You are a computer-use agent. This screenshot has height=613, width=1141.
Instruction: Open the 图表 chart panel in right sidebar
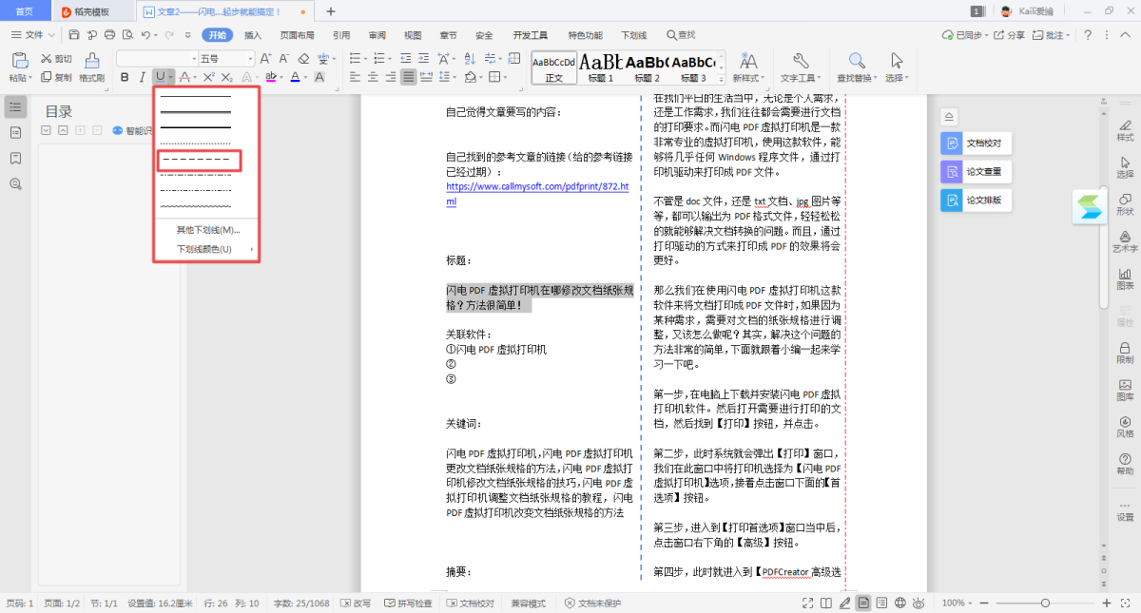point(1125,277)
